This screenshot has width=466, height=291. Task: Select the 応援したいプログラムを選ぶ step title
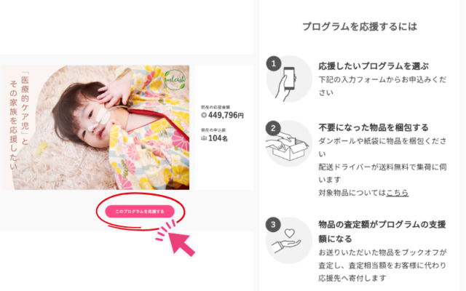(x=374, y=66)
